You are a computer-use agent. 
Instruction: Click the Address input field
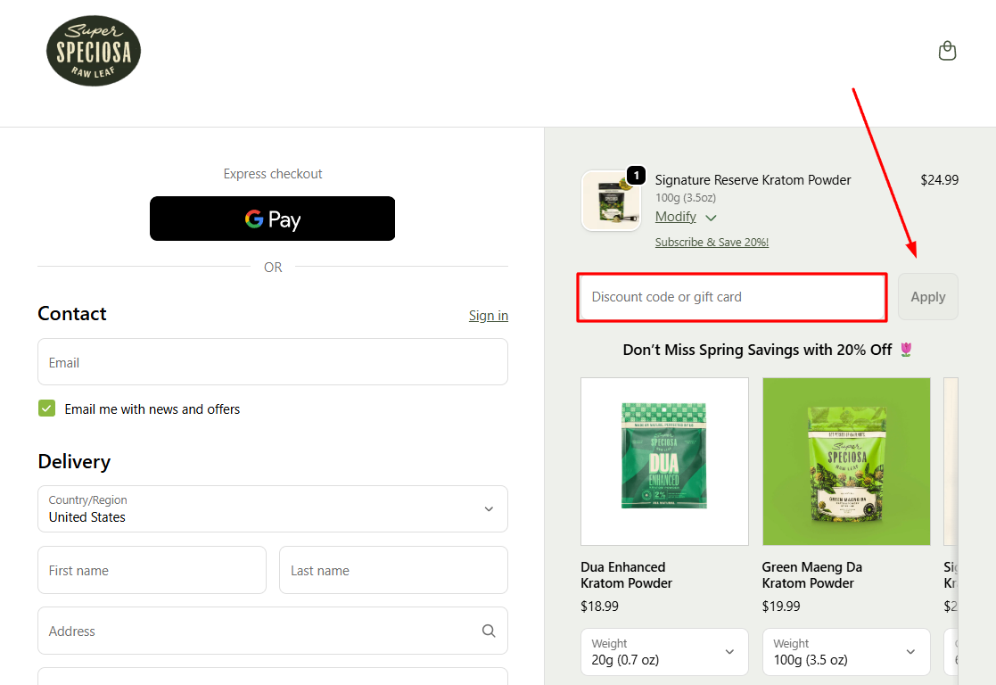point(273,631)
